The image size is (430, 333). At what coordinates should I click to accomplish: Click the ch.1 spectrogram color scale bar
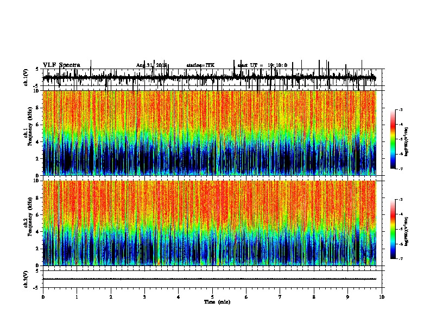[x=393, y=139]
